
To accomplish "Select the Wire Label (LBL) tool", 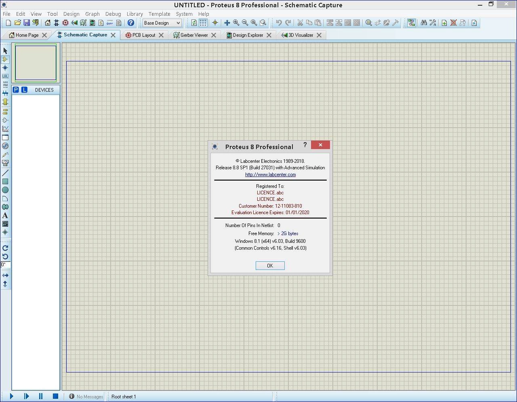I will pos(5,76).
